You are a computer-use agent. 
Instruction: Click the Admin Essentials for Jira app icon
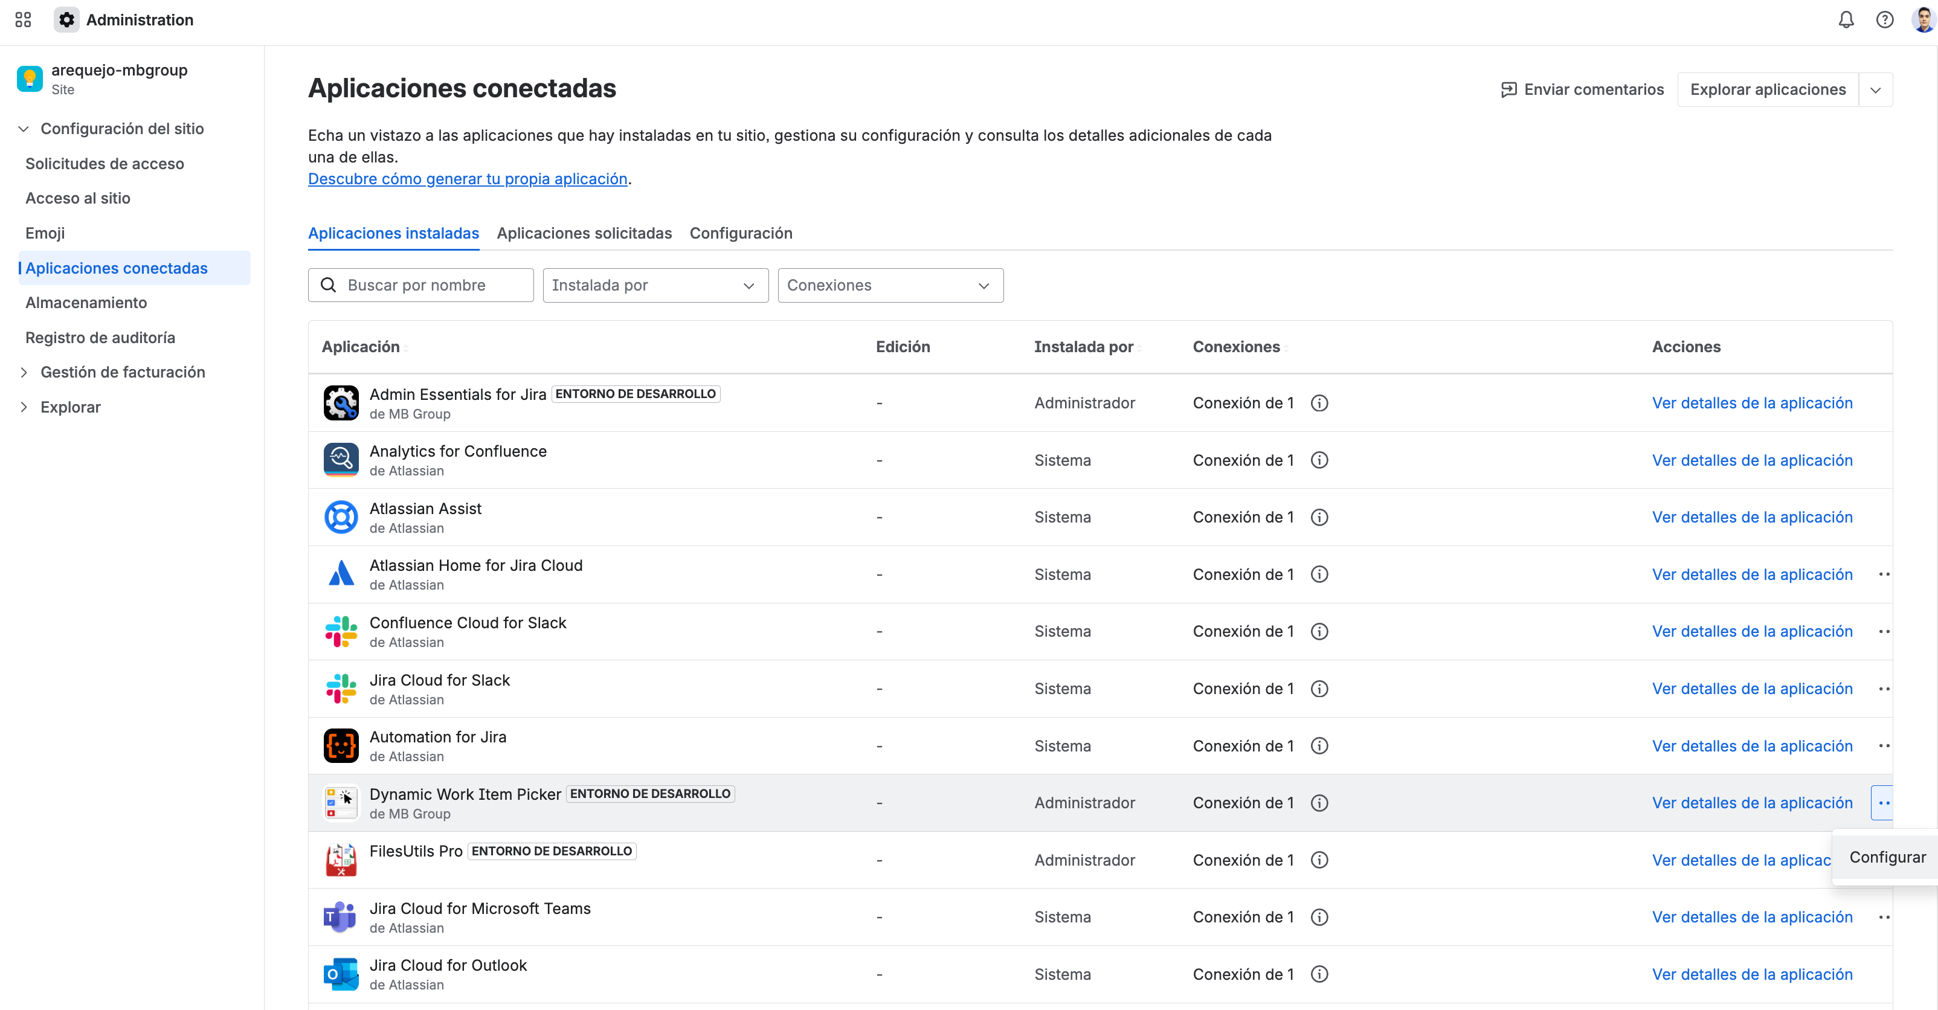coord(341,403)
